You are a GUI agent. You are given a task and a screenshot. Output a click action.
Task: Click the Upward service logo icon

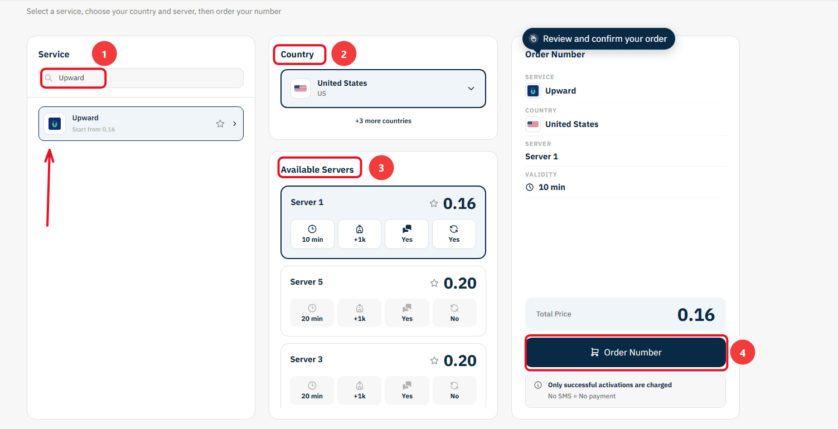point(55,124)
